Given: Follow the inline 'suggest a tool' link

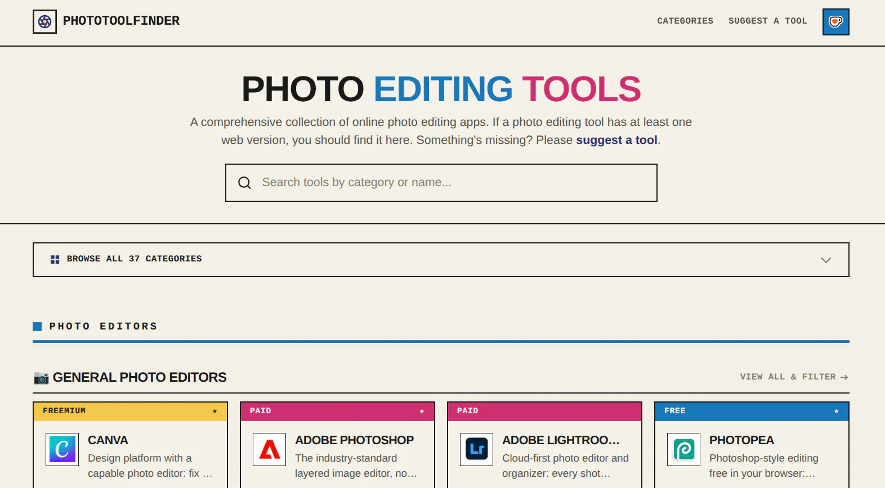Looking at the screenshot, I should click(616, 140).
